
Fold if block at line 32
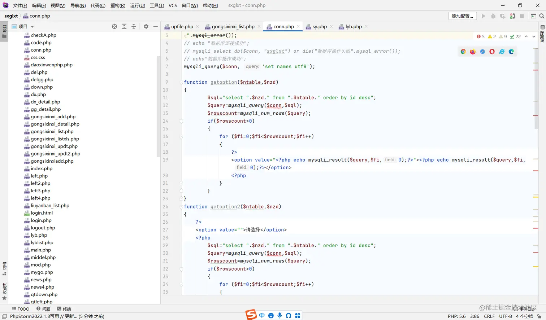[x=181, y=269]
